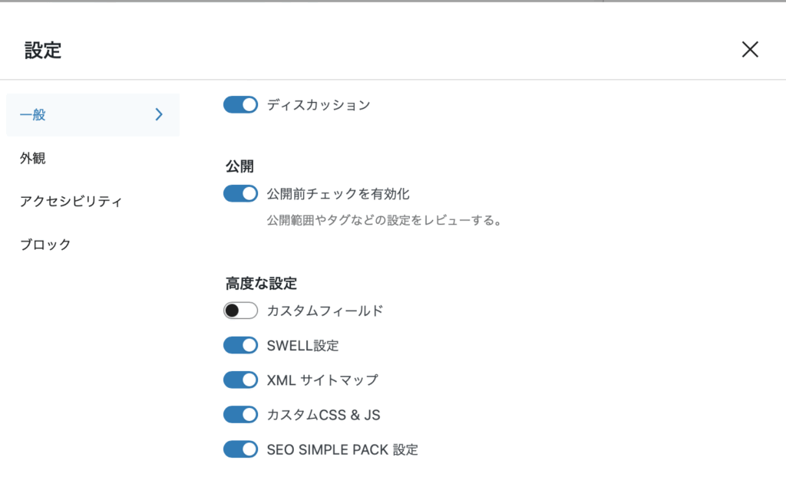Go to the ブロック settings tab
Image resolution: width=786 pixels, height=480 pixels.
click(45, 245)
